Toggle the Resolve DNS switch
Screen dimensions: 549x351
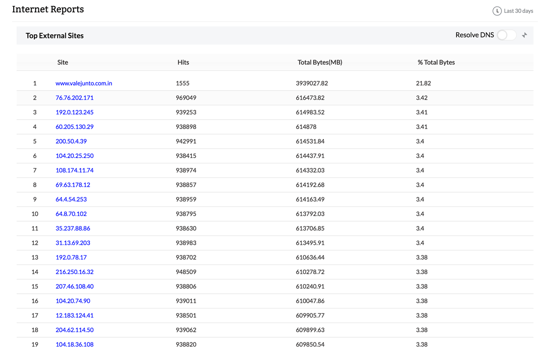click(506, 35)
